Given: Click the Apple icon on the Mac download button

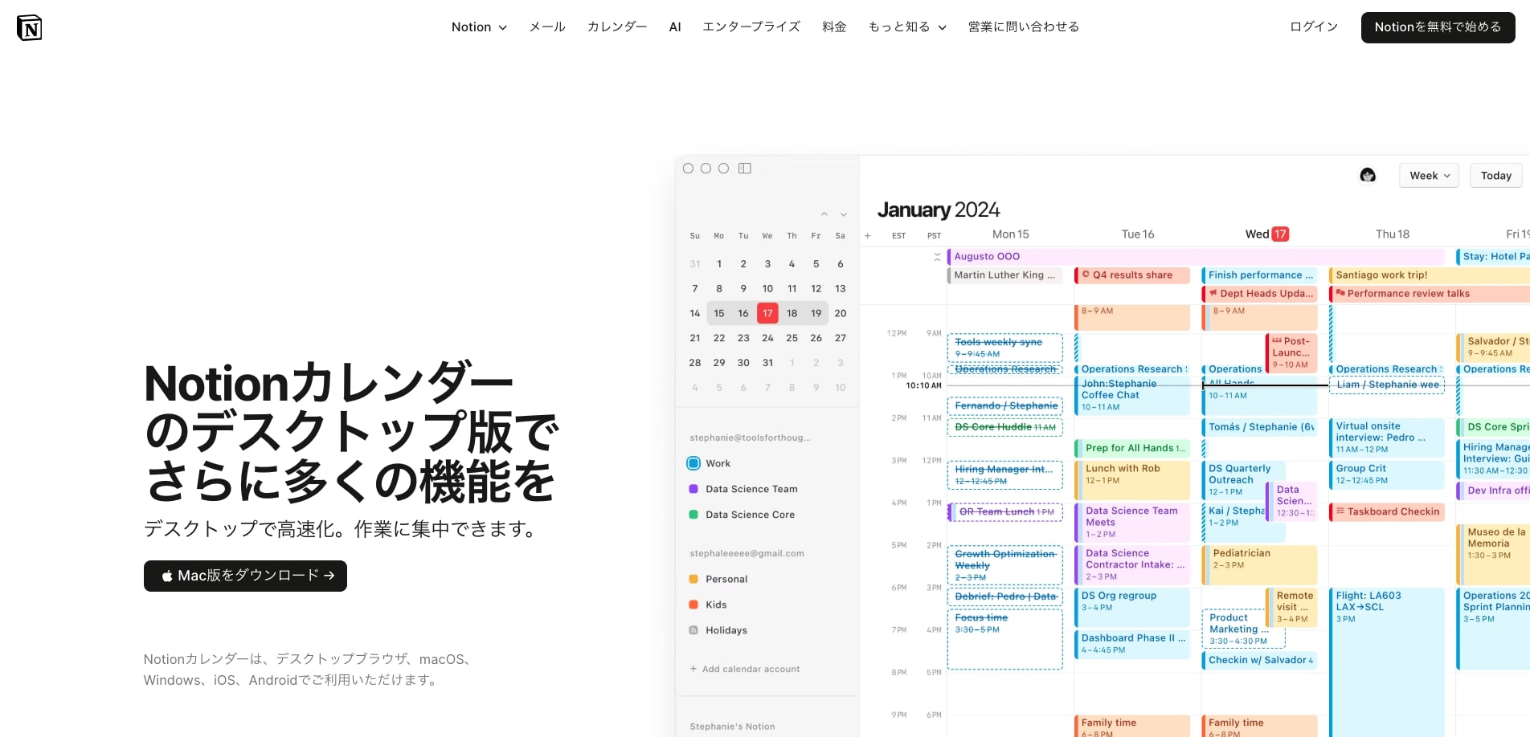Looking at the screenshot, I should pyautogui.click(x=168, y=576).
